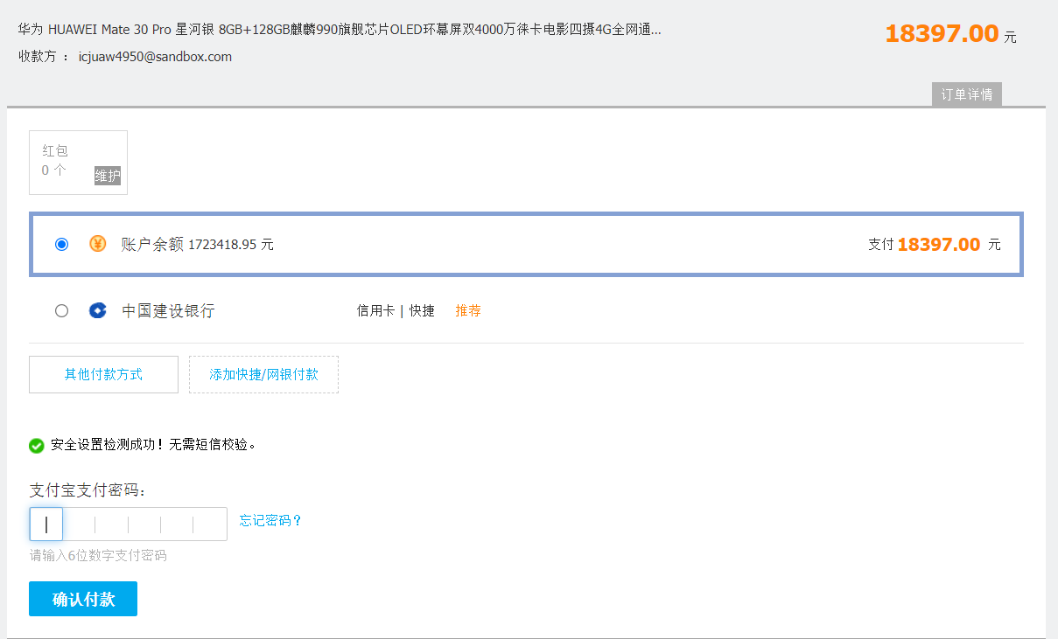The width and height of the screenshot is (1058, 639).
Task: Open the 忘记密码？ link
Action: pyautogui.click(x=270, y=521)
